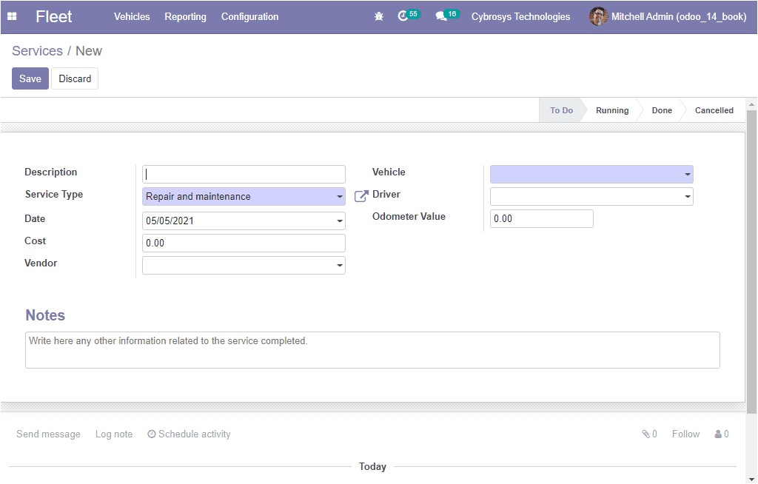Set status to Cancelled
The width and height of the screenshot is (758, 484).
coord(714,110)
